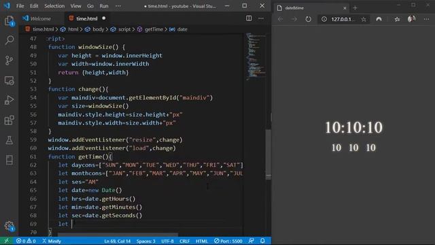Click the Port : 5500 live server indicator
The image size is (435, 245).
tap(228, 241)
